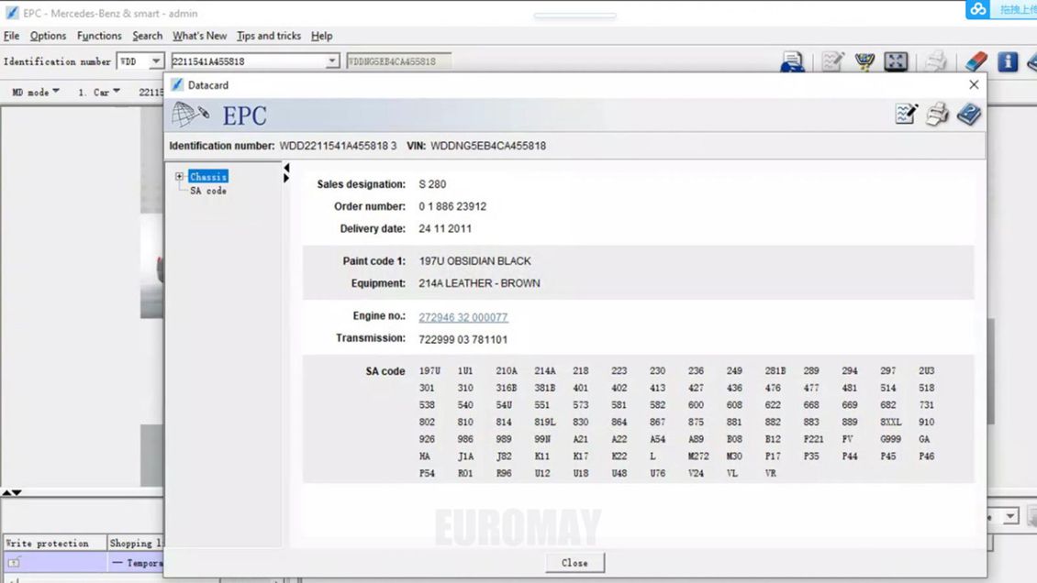
Task: Open the Options menu
Action: pos(48,36)
